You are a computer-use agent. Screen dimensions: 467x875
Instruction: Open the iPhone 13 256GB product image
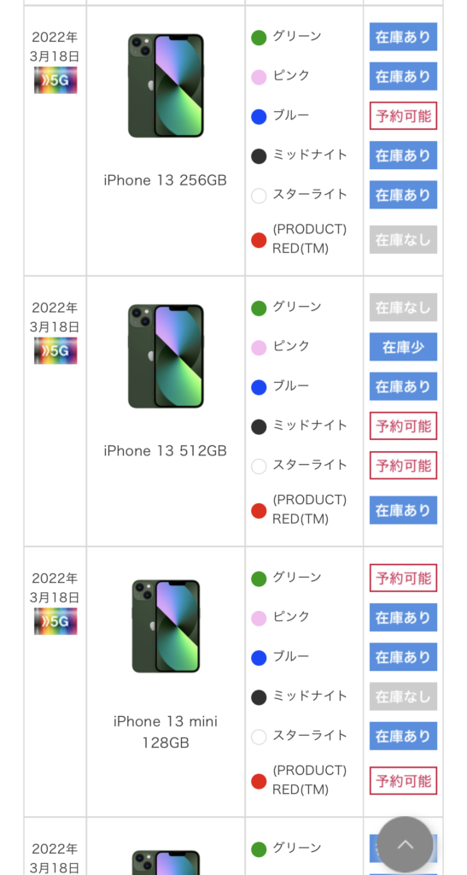(166, 85)
